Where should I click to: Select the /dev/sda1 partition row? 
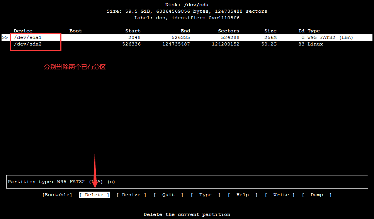[x=28, y=37]
